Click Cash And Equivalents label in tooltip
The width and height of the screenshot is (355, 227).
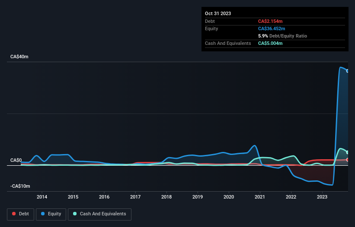tap(228, 43)
